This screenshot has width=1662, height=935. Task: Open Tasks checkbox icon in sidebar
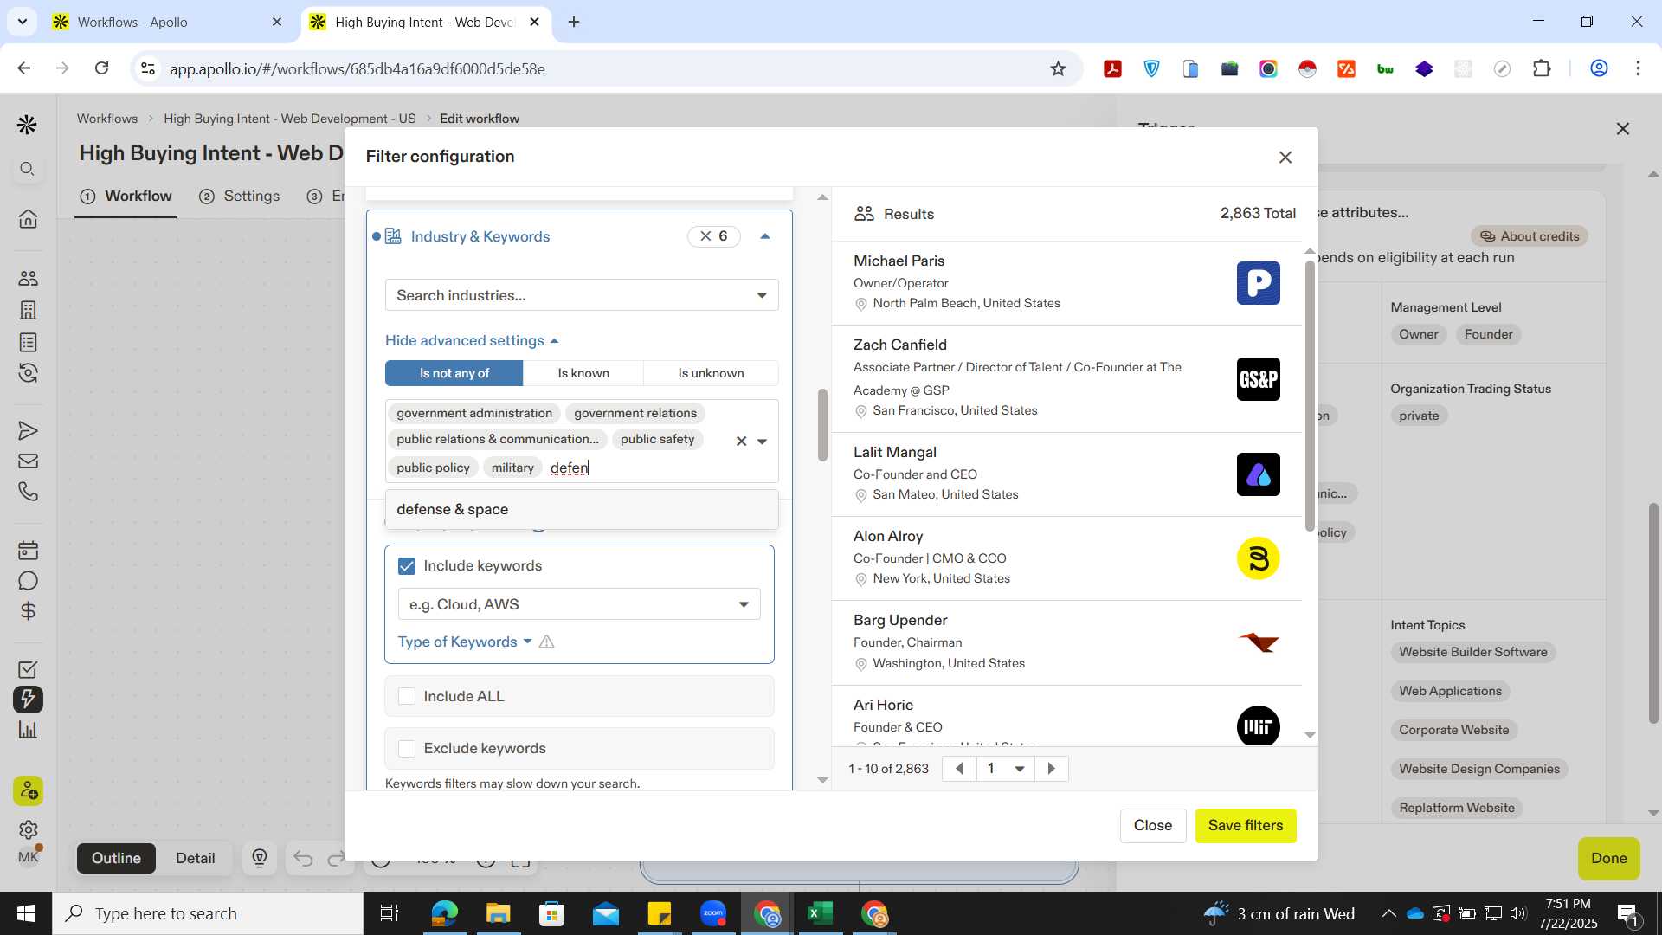28,669
